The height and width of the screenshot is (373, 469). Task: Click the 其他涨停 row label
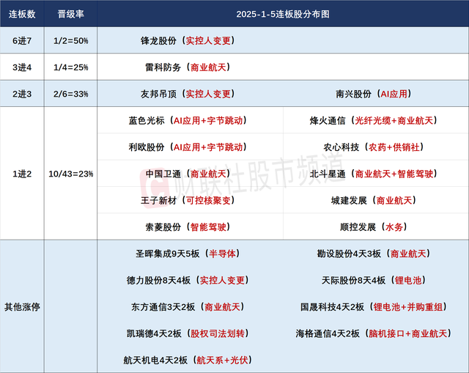click(x=22, y=307)
